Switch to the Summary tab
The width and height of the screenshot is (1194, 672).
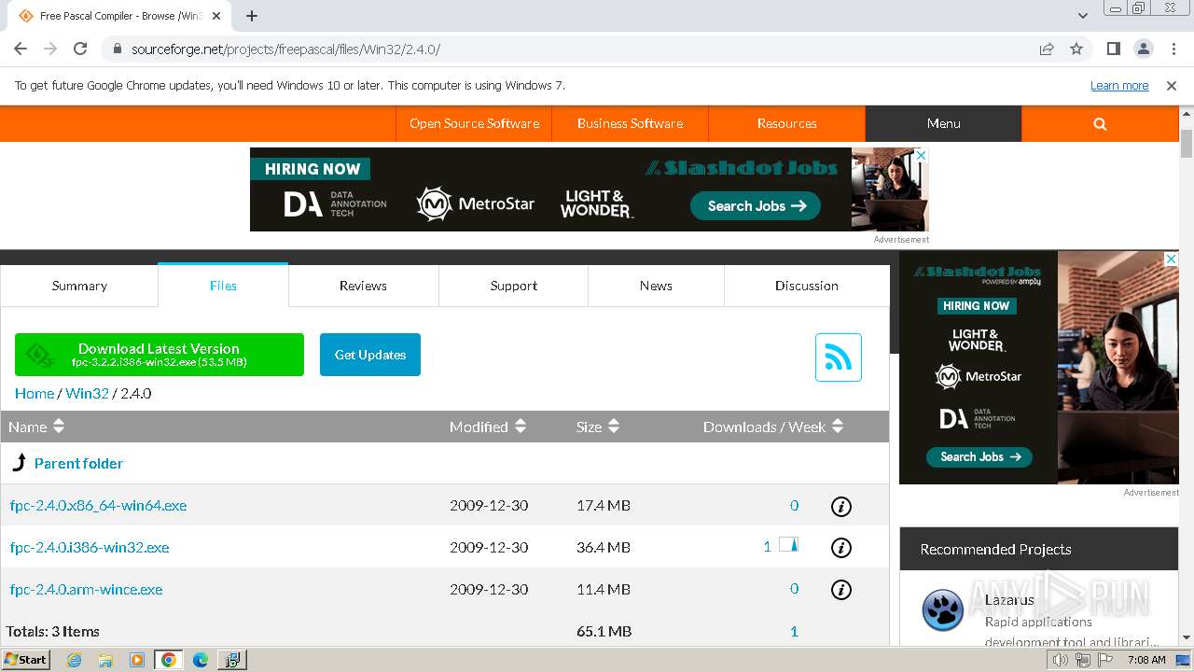(x=79, y=286)
